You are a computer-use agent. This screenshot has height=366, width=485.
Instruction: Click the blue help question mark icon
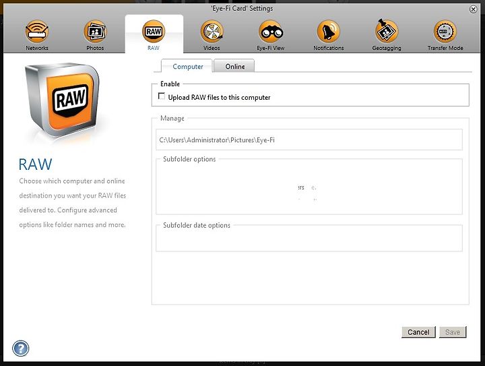coord(21,348)
